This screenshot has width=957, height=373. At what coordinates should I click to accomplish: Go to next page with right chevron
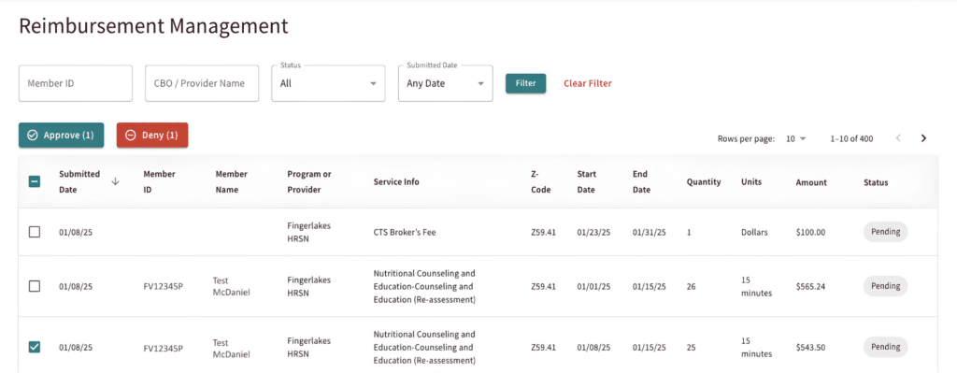click(923, 138)
